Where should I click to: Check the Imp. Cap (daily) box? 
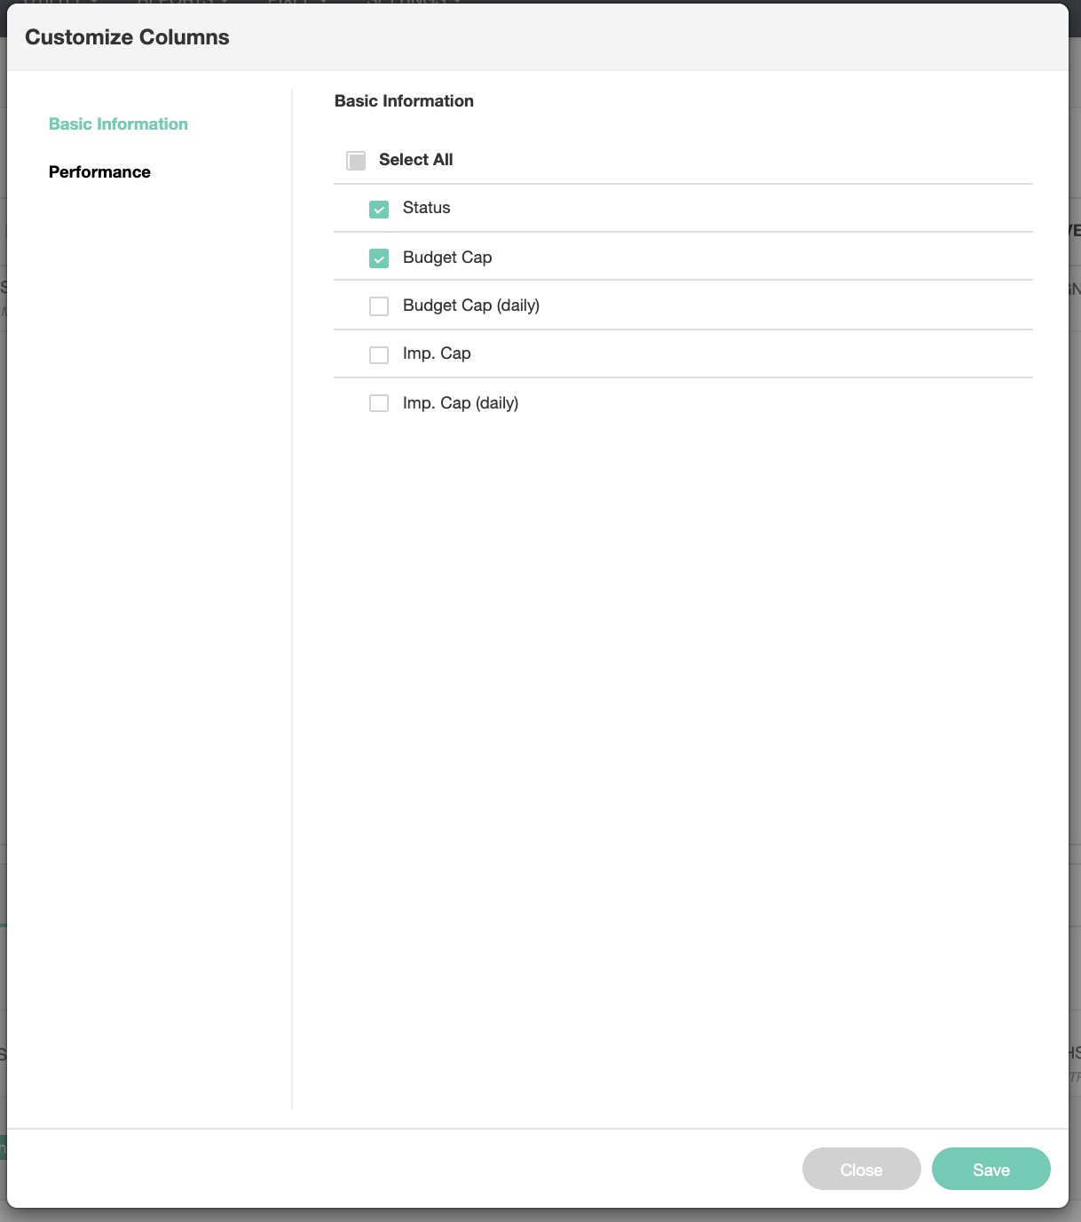[x=379, y=403]
